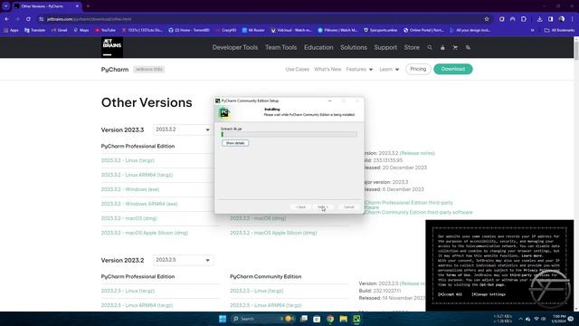The image size is (579, 326).
Task: Close the Other Versions - PyCharm tab
Action: tap(77, 6)
